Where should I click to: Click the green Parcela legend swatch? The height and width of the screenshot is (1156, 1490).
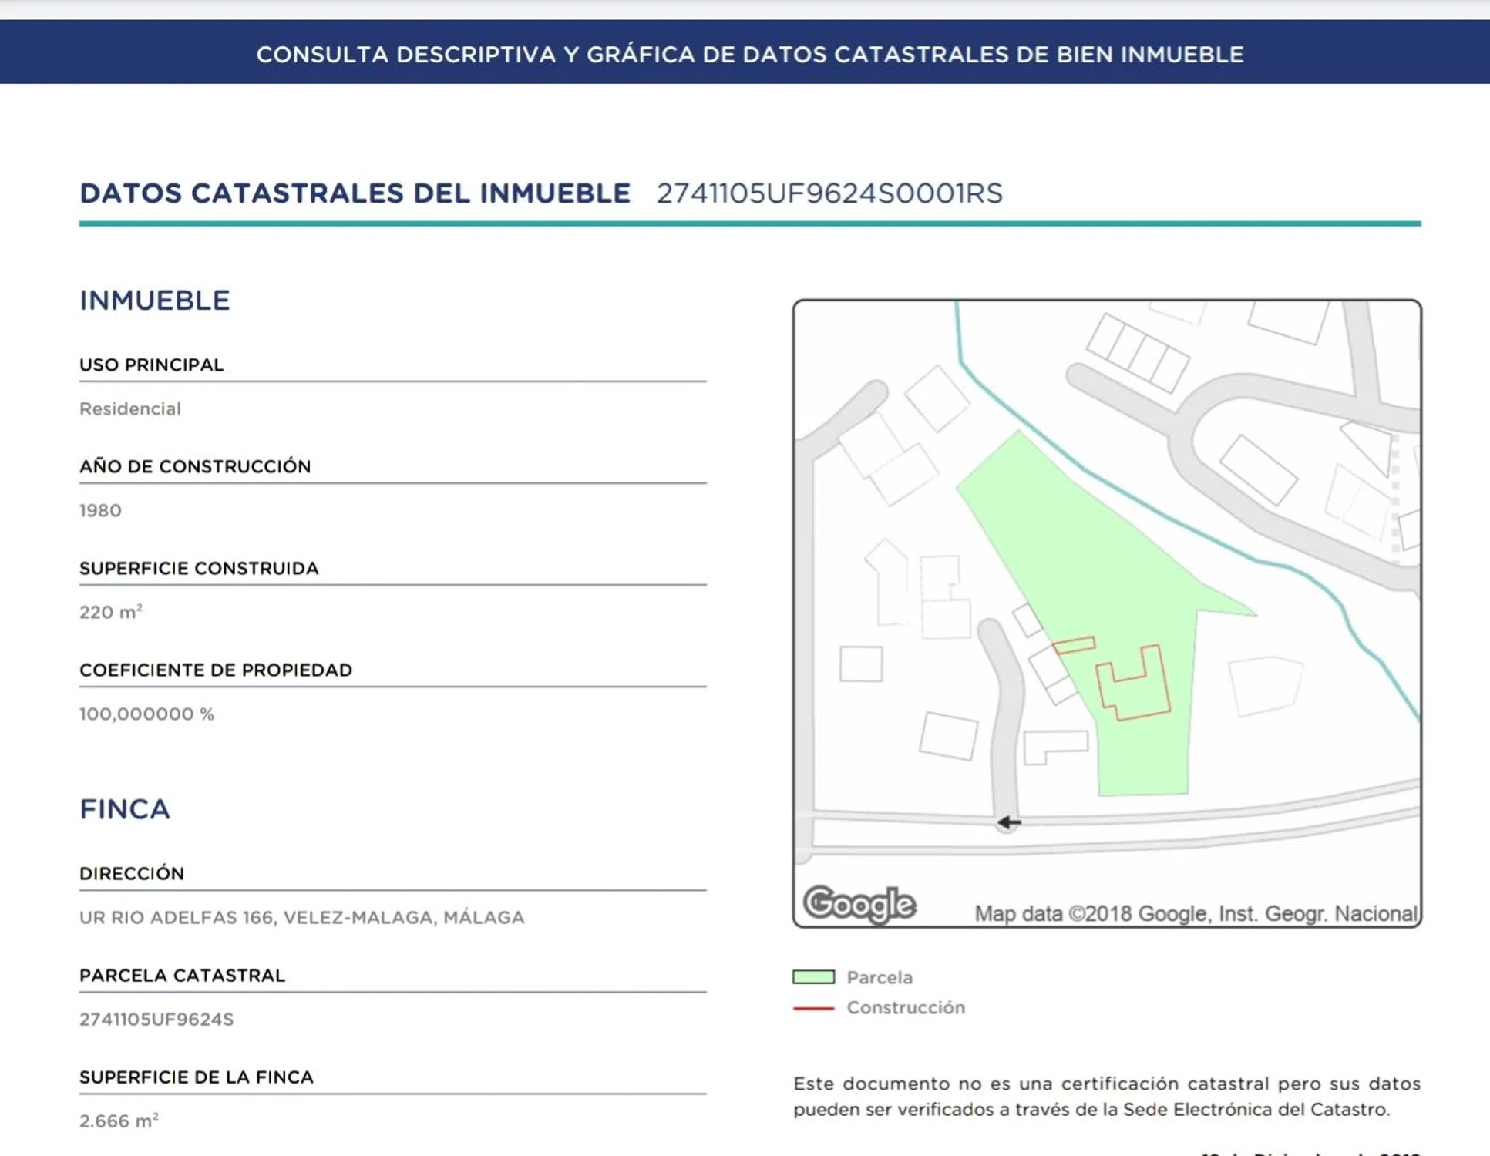813,977
